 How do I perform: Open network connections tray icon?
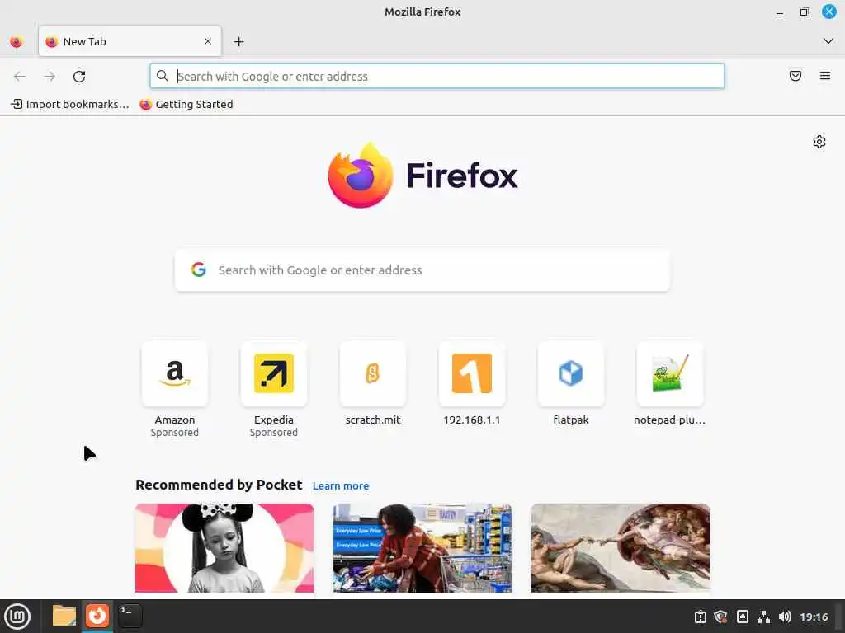coord(763,617)
